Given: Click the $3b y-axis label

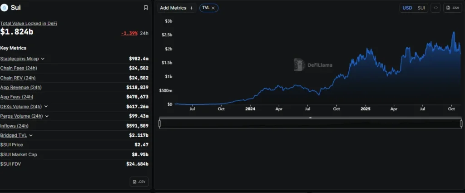Looking at the screenshot, I should [169, 21].
